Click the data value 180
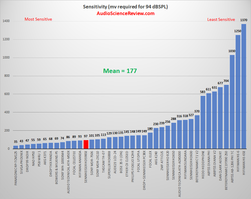 pos(150,129)
